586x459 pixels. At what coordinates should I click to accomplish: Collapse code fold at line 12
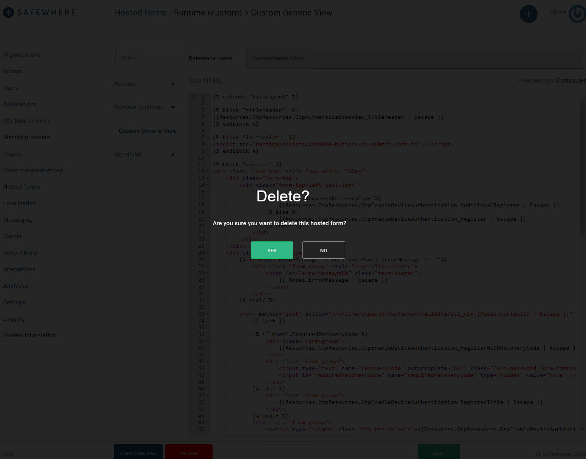tap(208, 172)
